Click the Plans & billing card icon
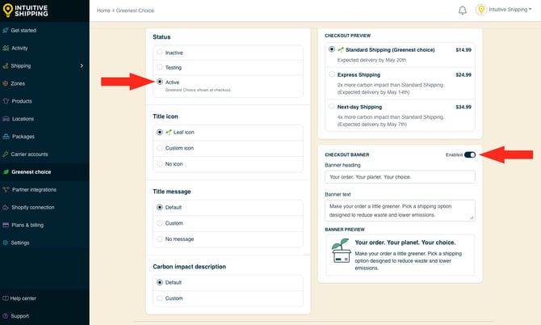The height and width of the screenshot is (325, 541). (x=6, y=225)
